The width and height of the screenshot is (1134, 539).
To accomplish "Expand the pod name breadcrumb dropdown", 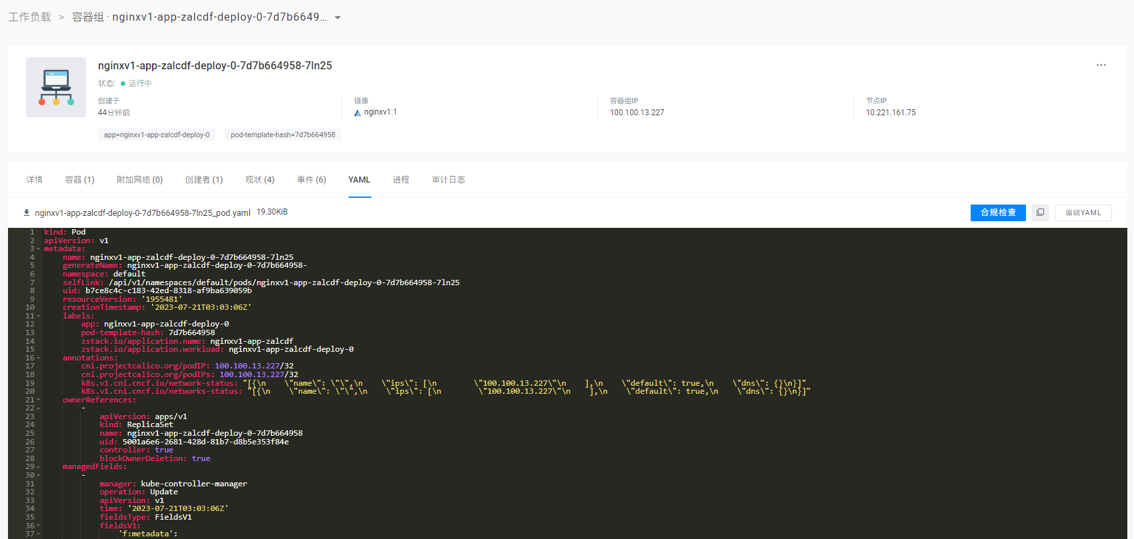I will click(x=338, y=18).
